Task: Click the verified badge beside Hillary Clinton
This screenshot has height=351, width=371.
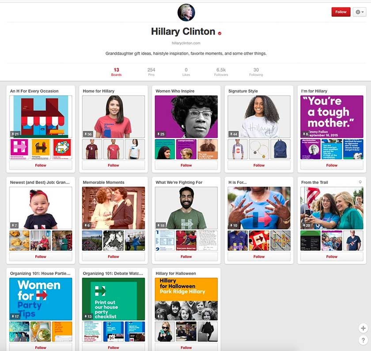Action: [220, 33]
